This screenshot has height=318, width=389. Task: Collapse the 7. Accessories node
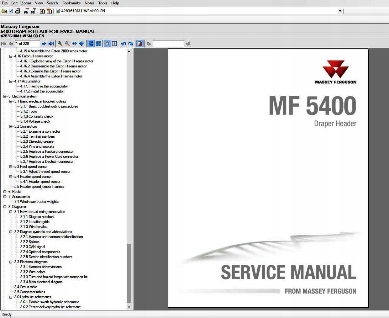pos(5,197)
